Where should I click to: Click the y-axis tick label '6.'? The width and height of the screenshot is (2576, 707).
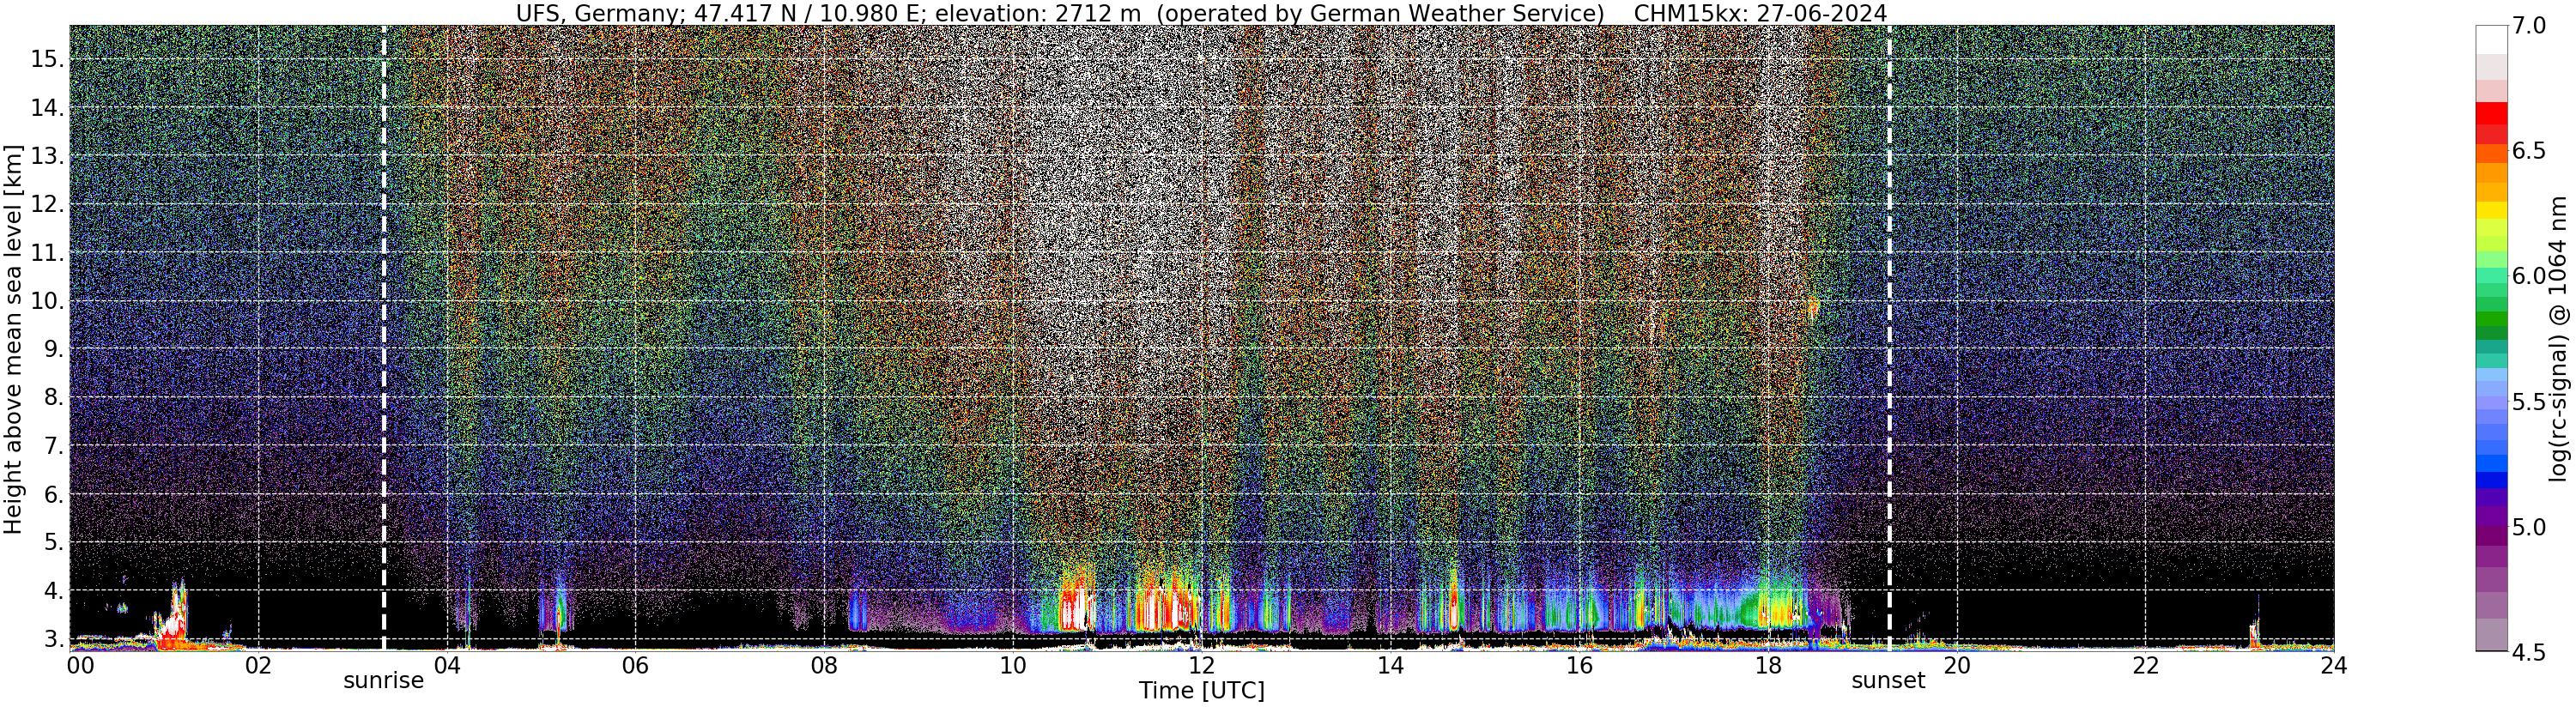pos(53,494)
